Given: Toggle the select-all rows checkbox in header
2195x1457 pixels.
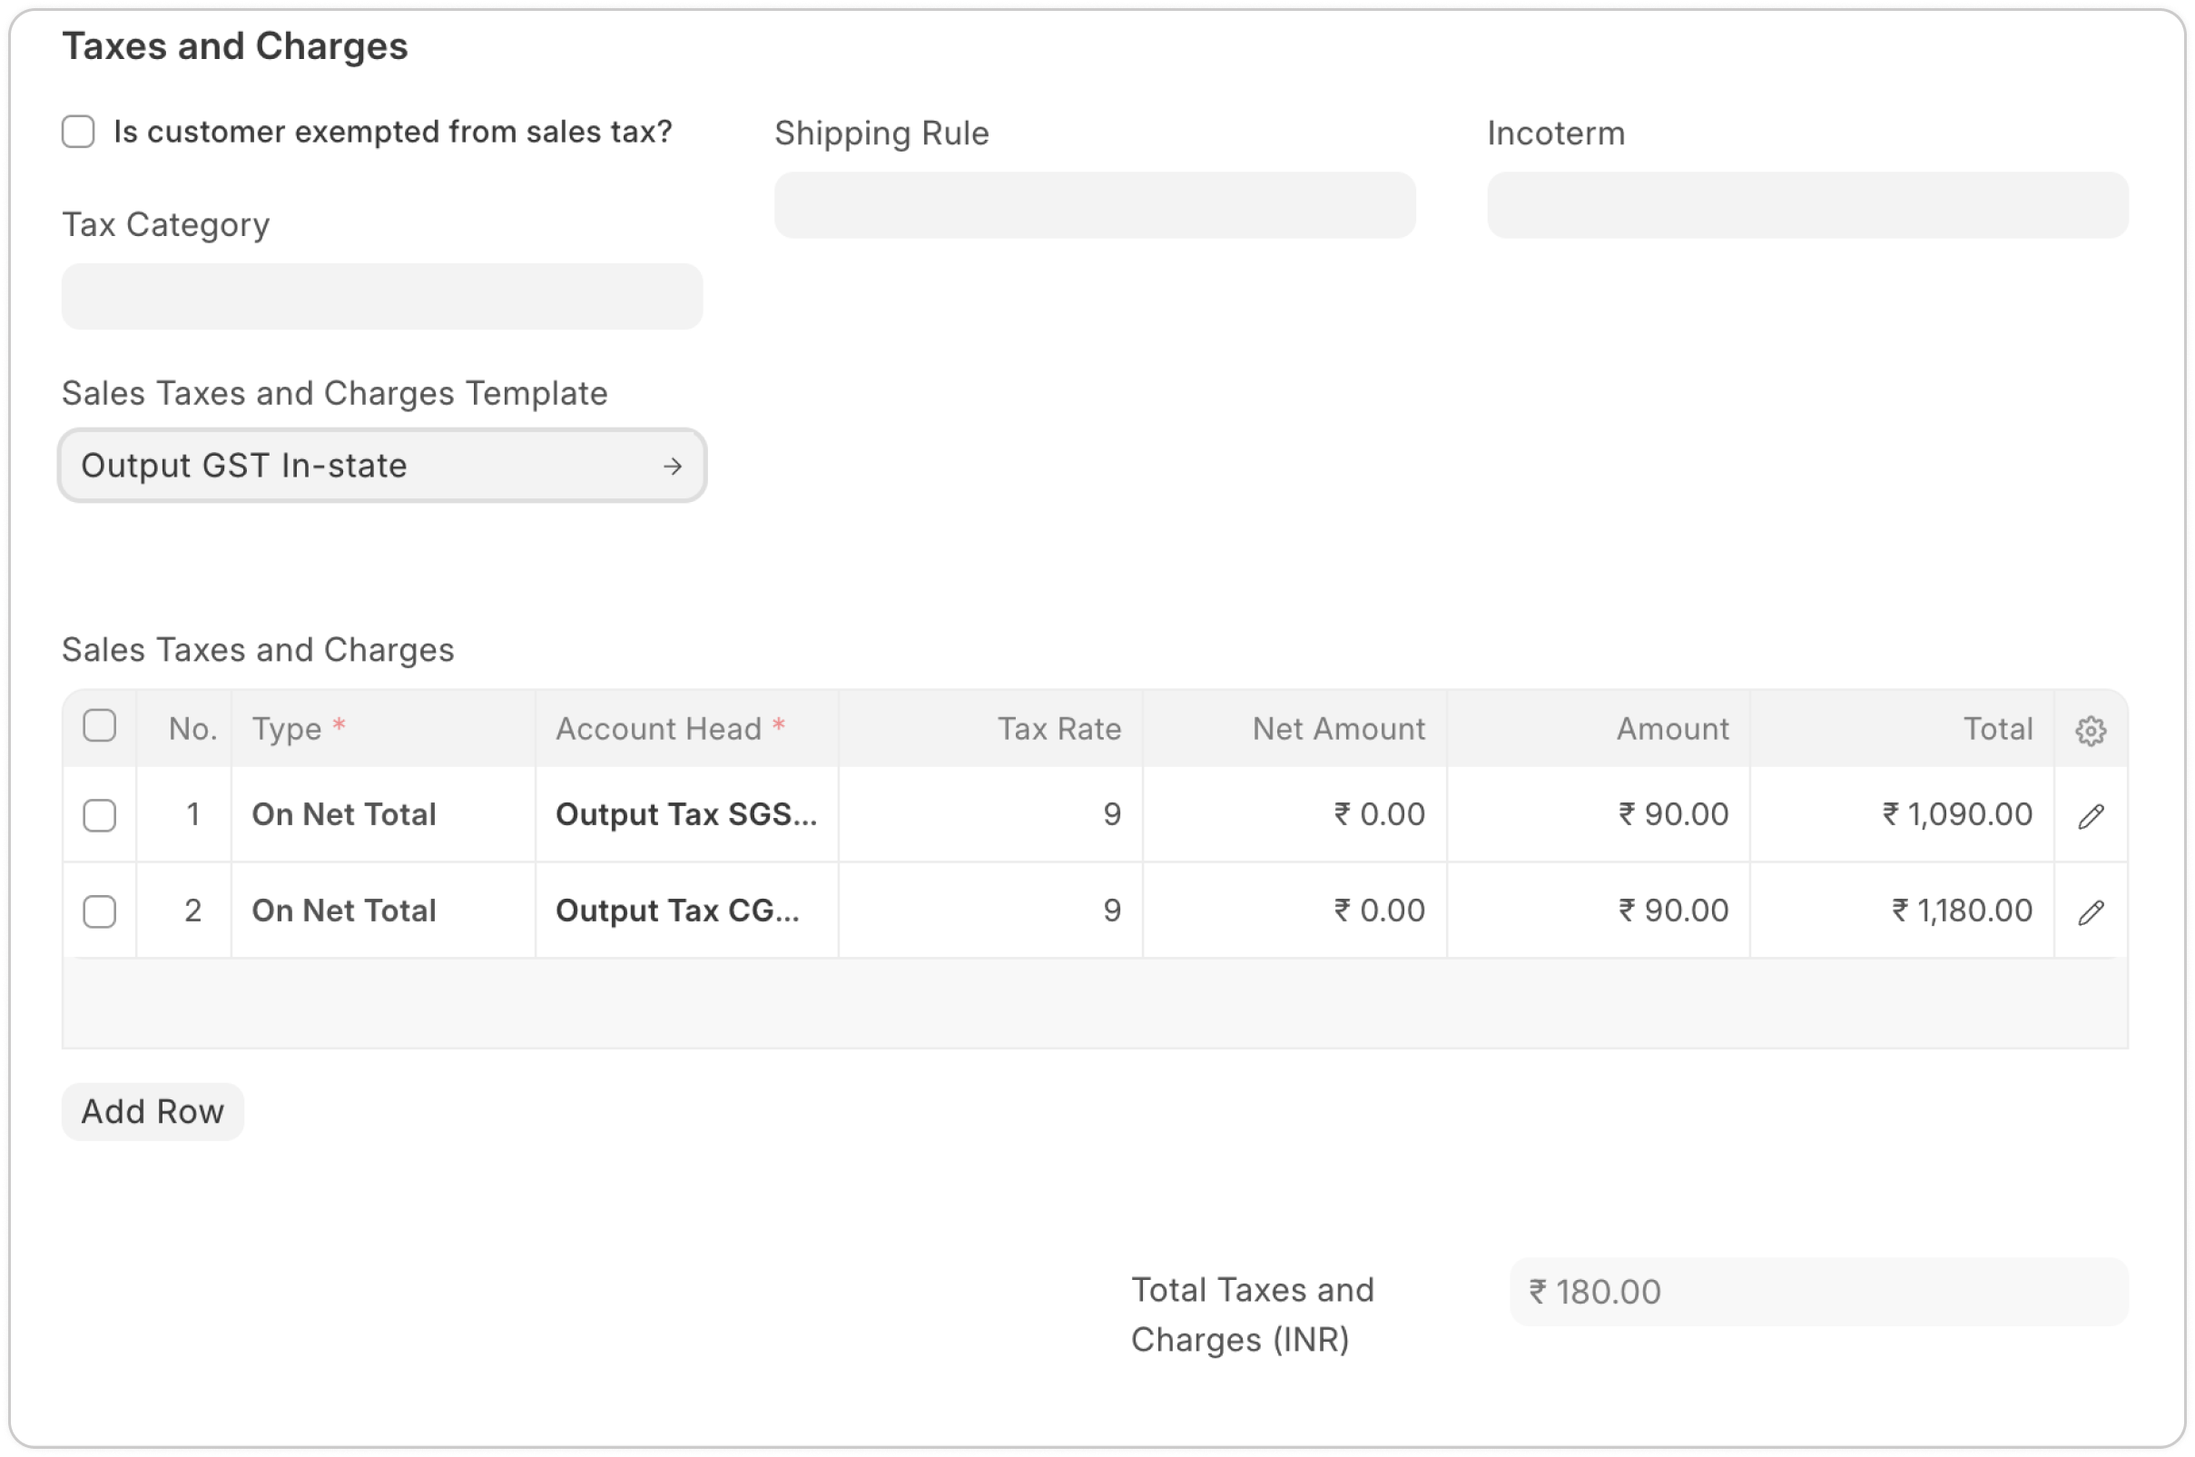Looking at the screenshot, I should pyautogui.click(x=99, y=725).
